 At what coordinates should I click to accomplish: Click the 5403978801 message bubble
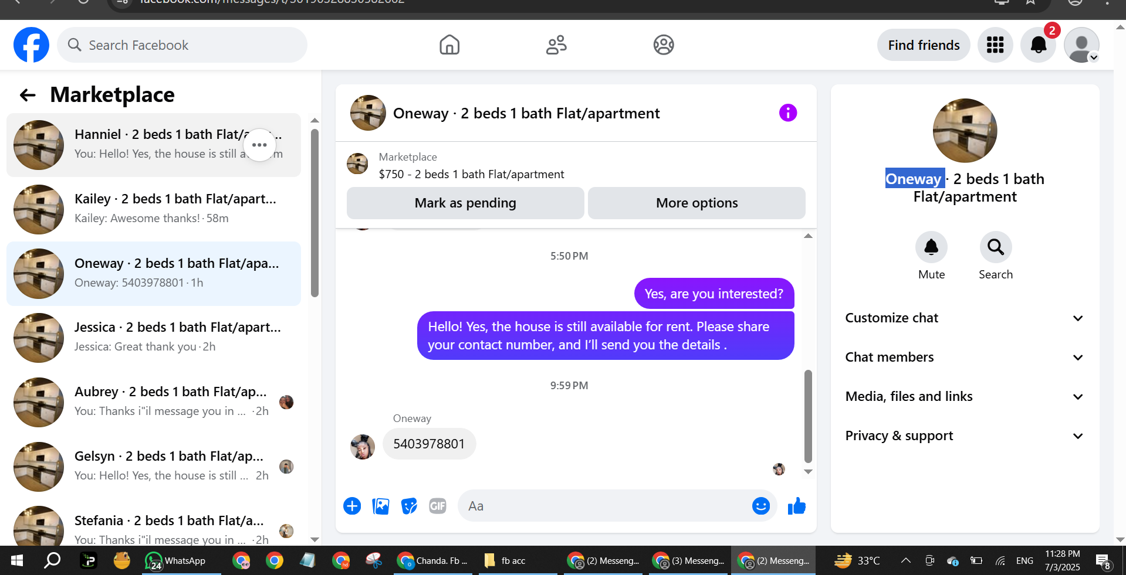(x=429, y=444)
